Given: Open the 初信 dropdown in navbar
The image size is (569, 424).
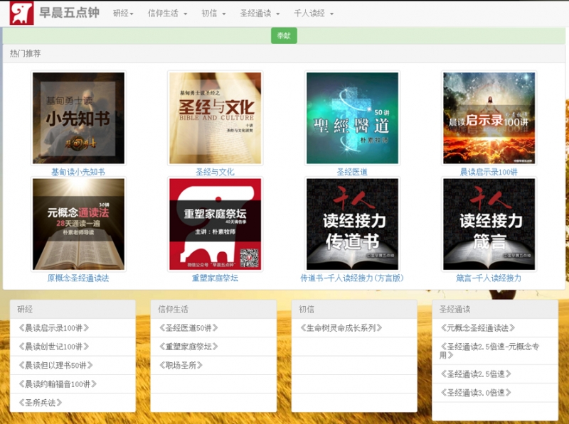Looking at the screenshot, I should (213, 13).
